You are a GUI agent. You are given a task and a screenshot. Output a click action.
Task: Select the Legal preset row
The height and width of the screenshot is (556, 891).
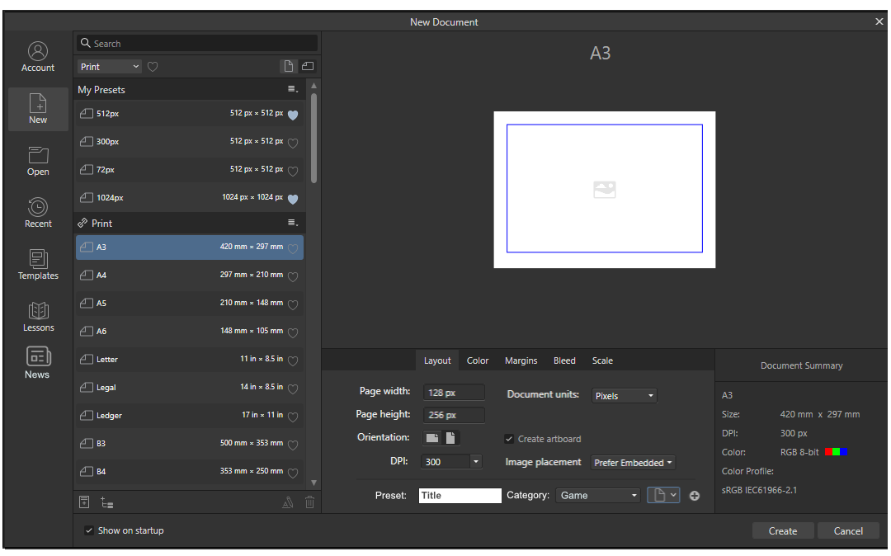(189, 388)
